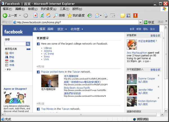Open Photos app icon in sidebar
The height and width of the screenshot is (122, 169).
6,53
